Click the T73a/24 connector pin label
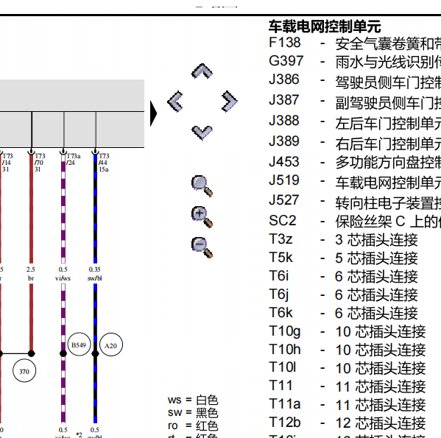The image size is (441, 438). coord(73,159)
